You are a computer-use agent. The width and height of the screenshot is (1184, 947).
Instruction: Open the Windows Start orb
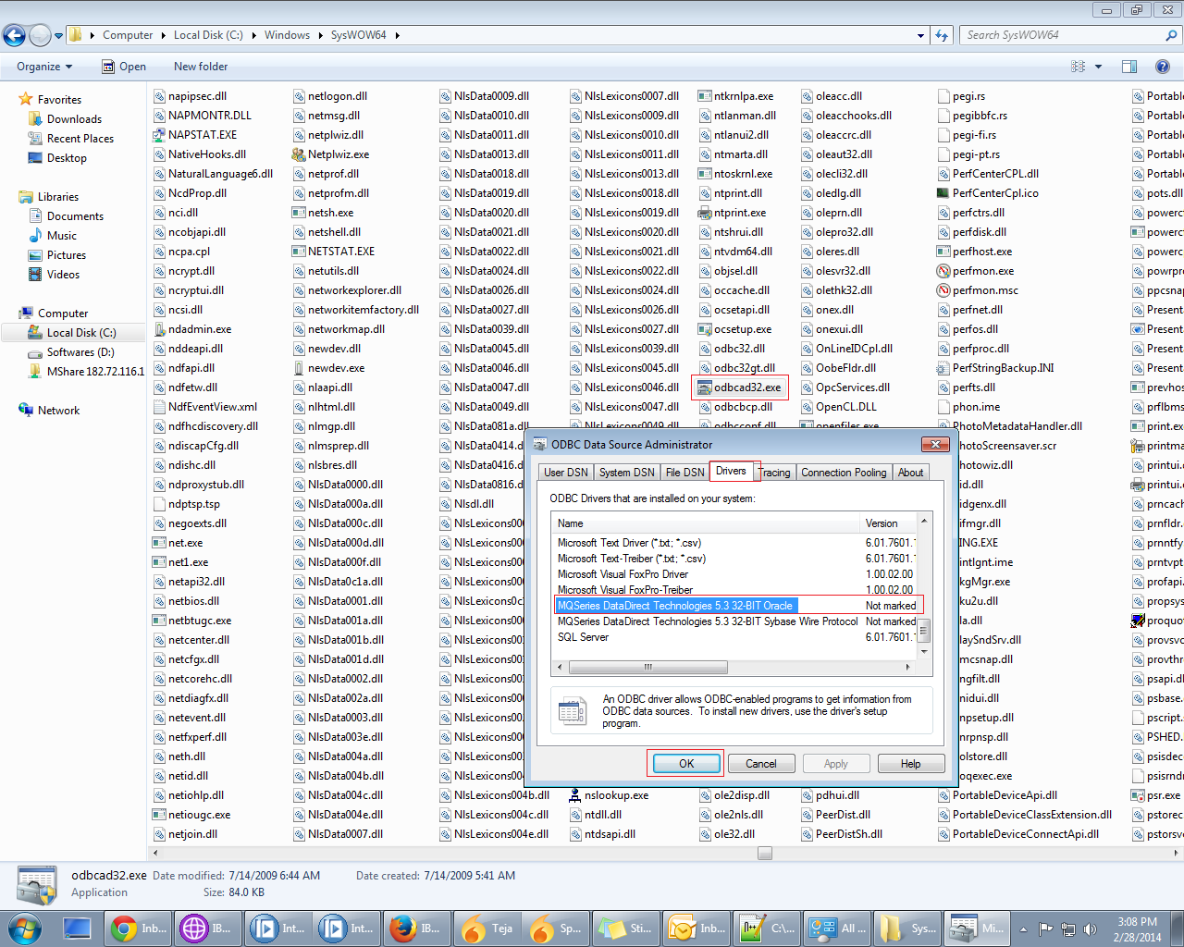(25, 928)
